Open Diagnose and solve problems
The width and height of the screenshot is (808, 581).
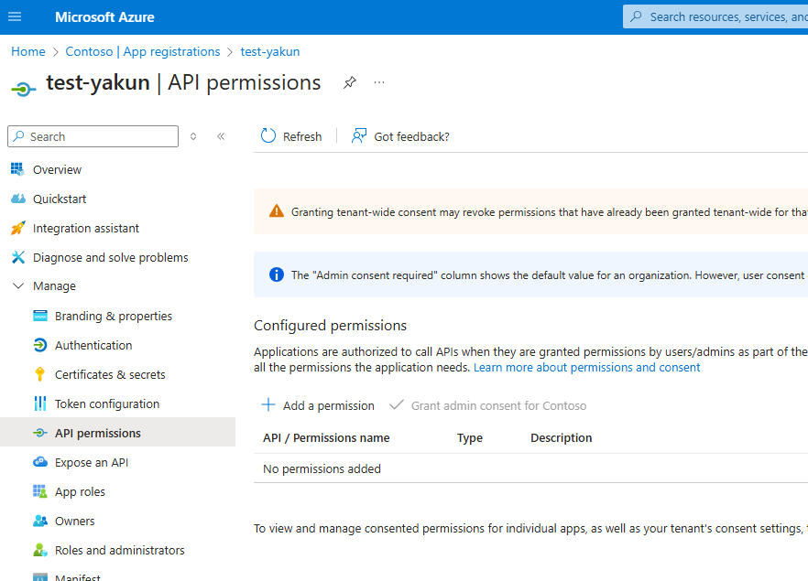[x=111, y=257]
